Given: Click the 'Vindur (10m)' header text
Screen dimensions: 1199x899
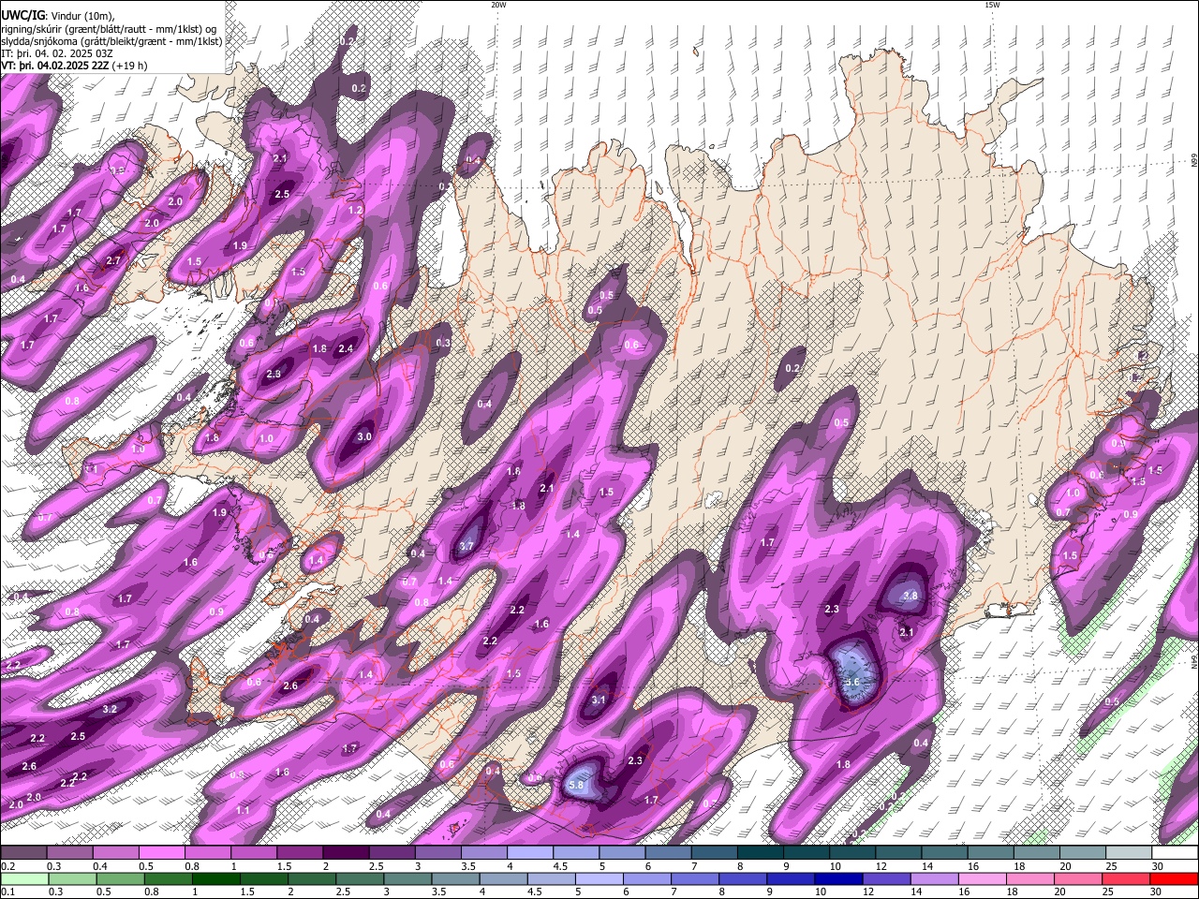Looking at the screenshot, I should (81, 16).
